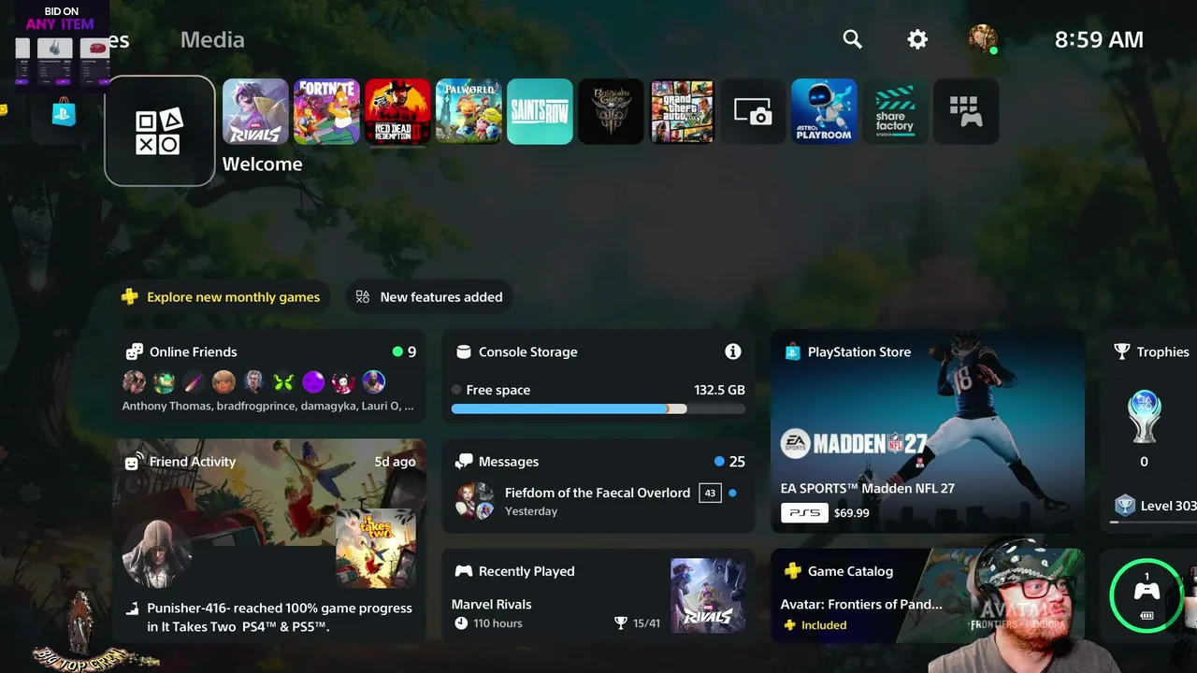Screen dimensions: 1197x673
Task: Click the "8:59 AM" clock
Action: click(1099, 39)
